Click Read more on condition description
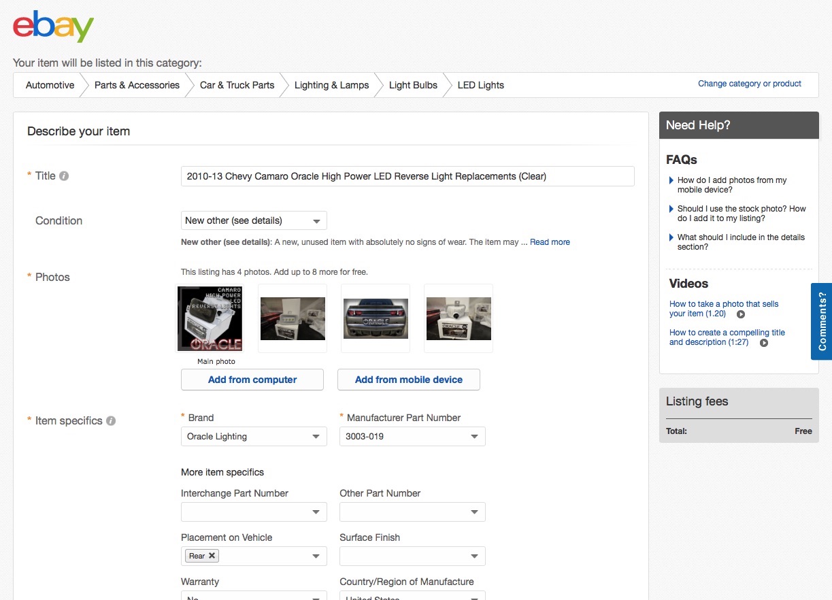Image resolution: width=832 pixels, height=600 pixels. click(x=550, y=242)
